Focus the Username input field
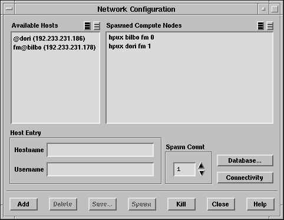 (x=100, y=169)
